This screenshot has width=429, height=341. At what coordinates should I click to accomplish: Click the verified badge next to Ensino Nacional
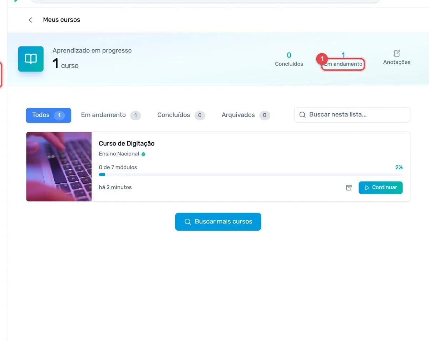click(143, 154)
